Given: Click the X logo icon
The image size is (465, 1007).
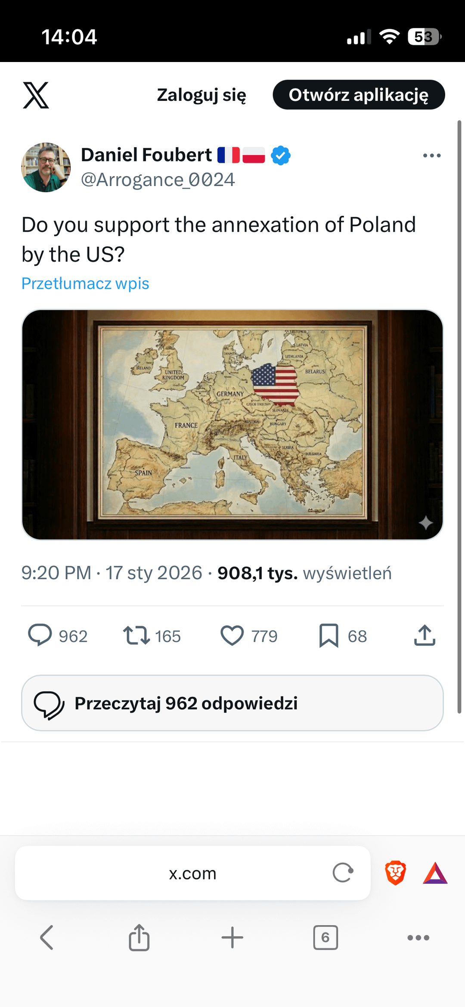Looking at the screenshot, I should click(x=36, y=95).
